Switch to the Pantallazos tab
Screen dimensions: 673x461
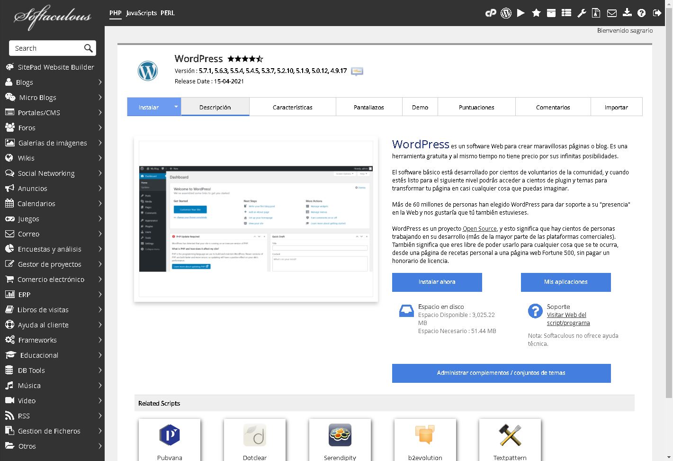pos(369,107)
